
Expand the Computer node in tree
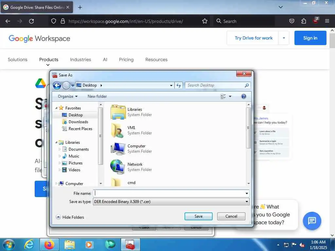point(56,184)
